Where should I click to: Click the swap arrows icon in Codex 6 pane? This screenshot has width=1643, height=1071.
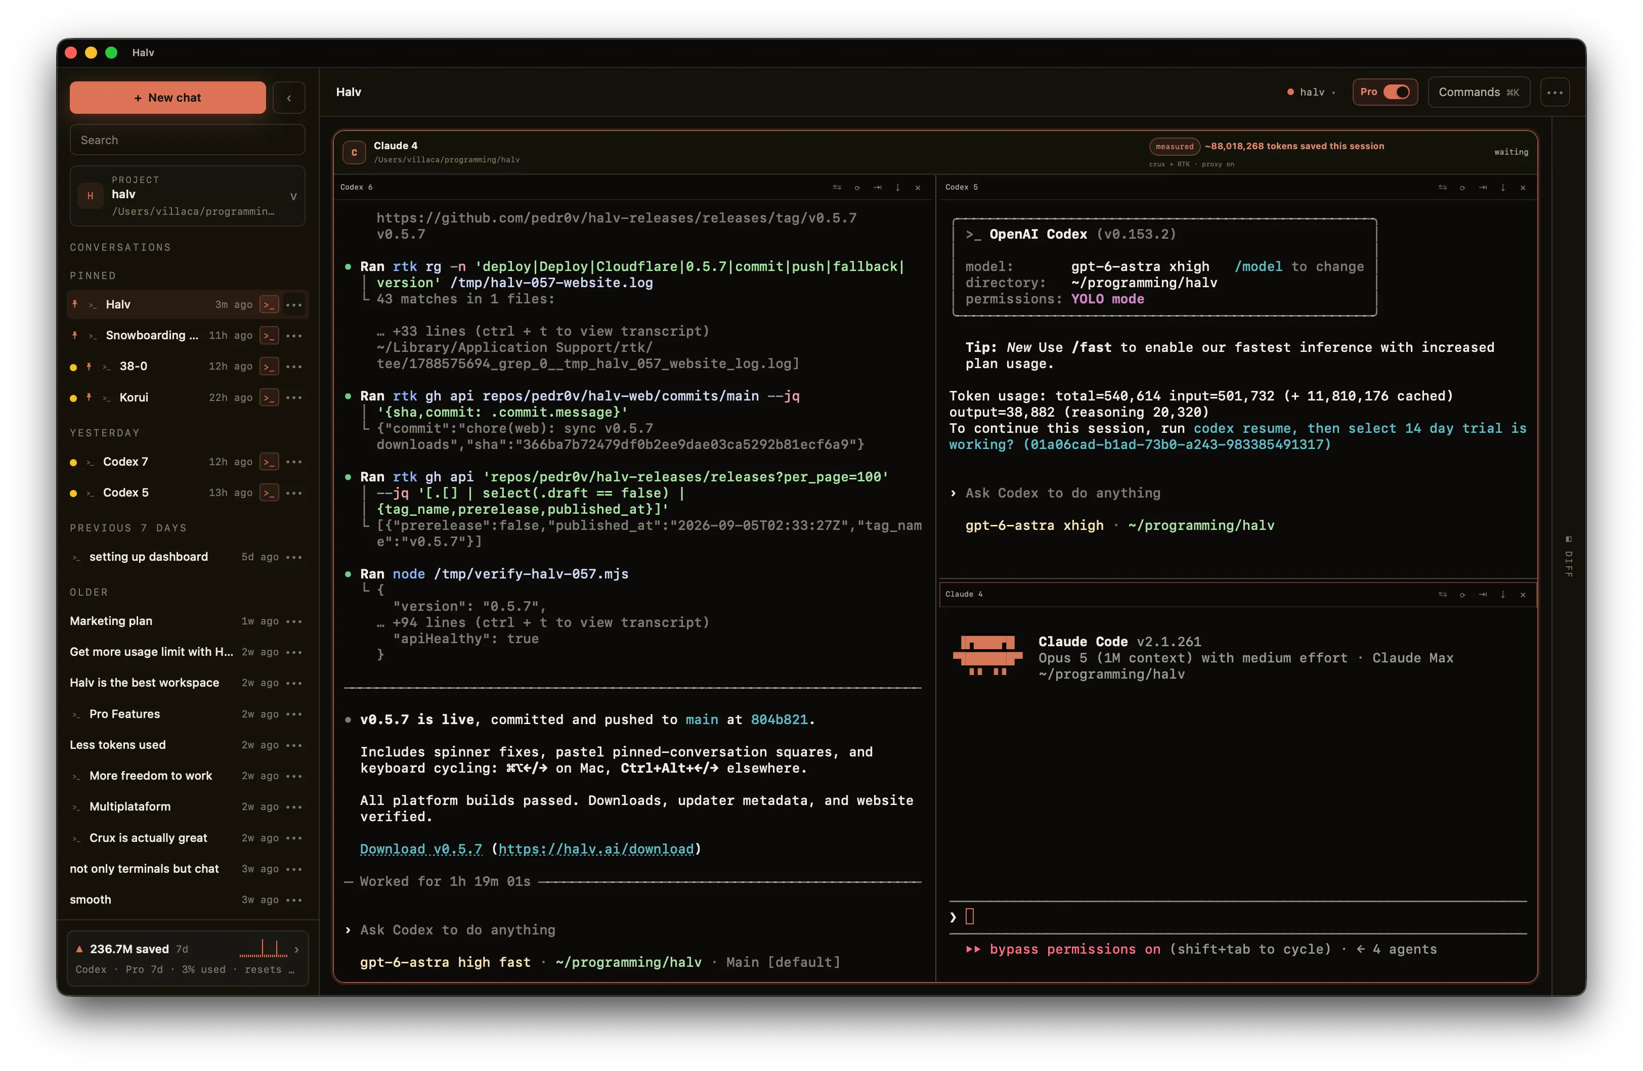tap(837, 187)
